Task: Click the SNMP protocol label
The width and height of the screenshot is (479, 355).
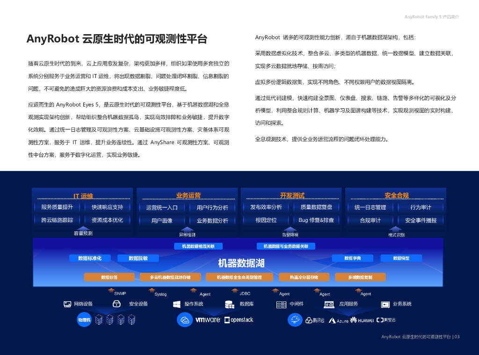Action: tap(120, 293)
